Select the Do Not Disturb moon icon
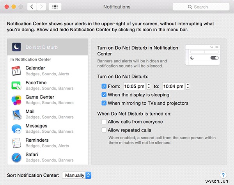The height and width of the screenshot is (185, 234). point(16,47)
